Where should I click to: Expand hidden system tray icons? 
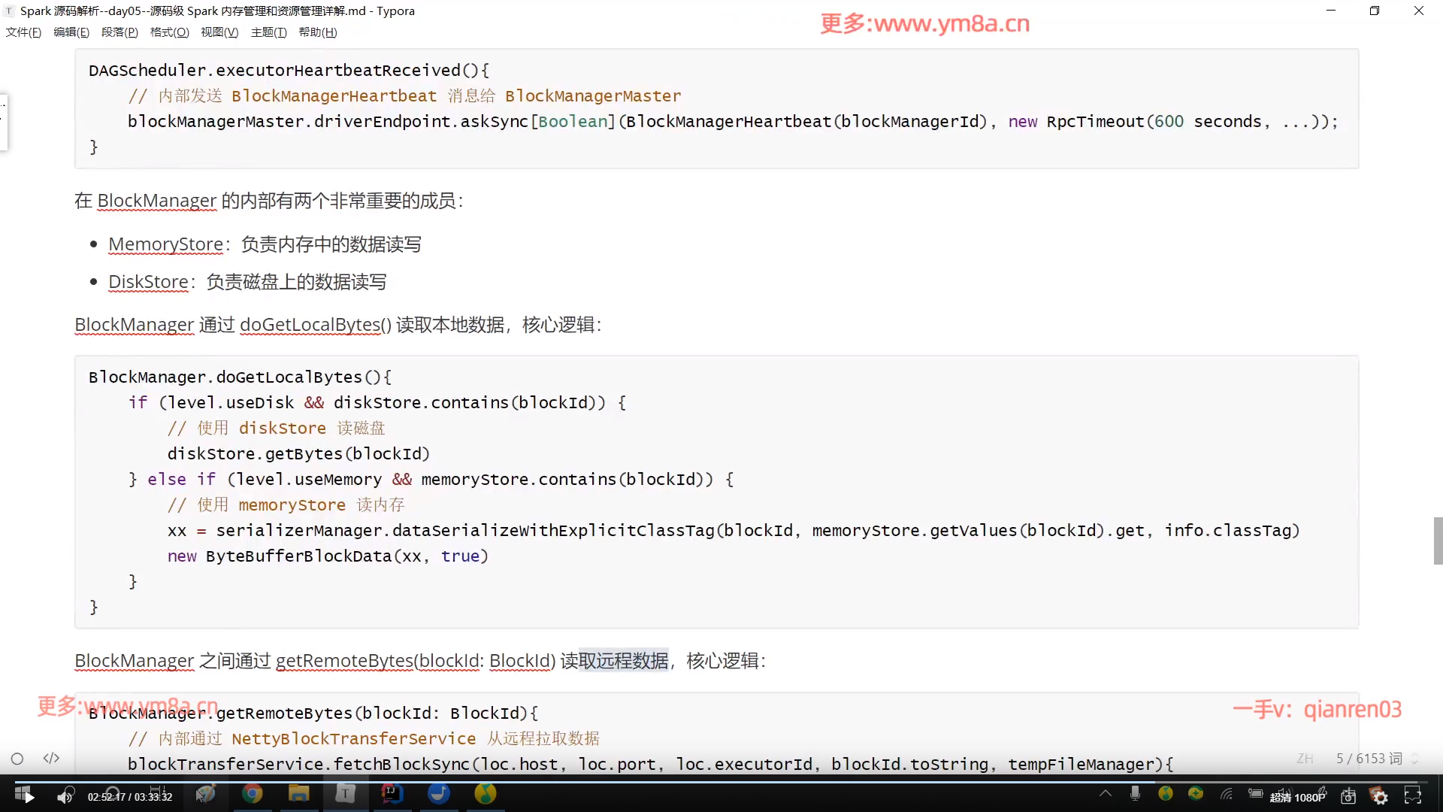(1106, 793)
